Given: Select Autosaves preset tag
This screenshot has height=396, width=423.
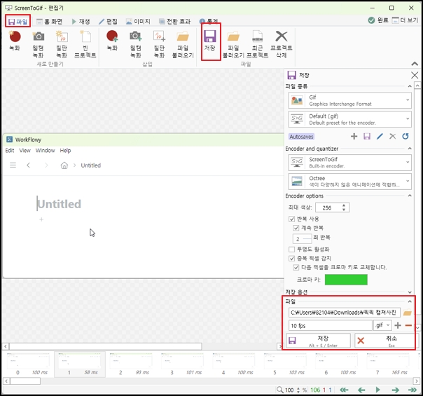Looking at the screenshot, I should [301, 137].
